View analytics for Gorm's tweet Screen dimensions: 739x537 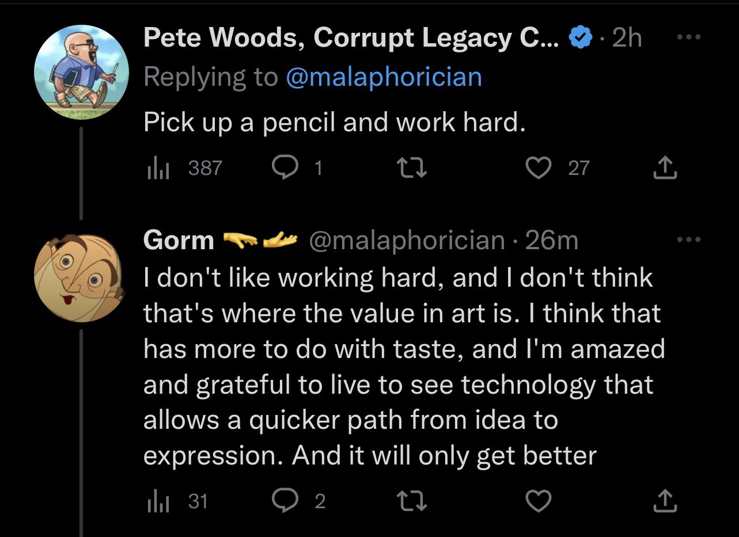pyautogui.click(x=157, y=501)
